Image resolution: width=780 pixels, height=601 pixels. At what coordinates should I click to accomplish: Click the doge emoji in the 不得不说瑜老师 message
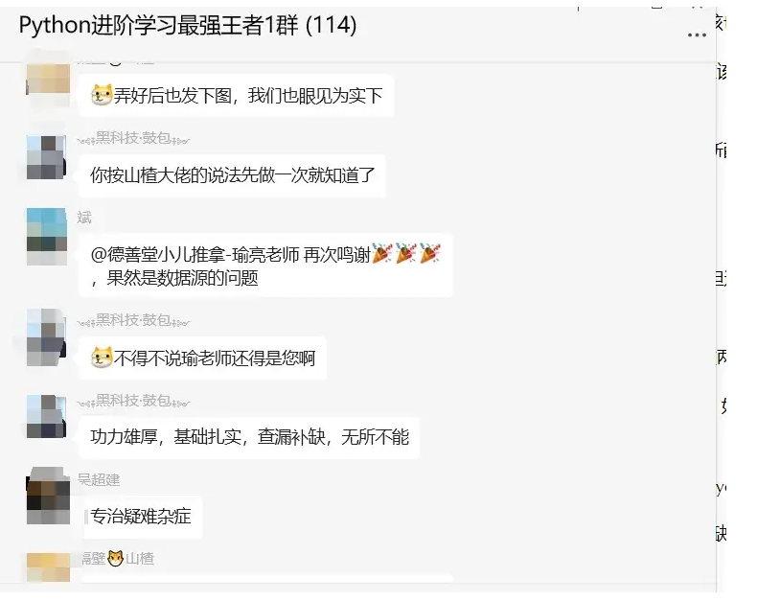[x=102, y=358]
